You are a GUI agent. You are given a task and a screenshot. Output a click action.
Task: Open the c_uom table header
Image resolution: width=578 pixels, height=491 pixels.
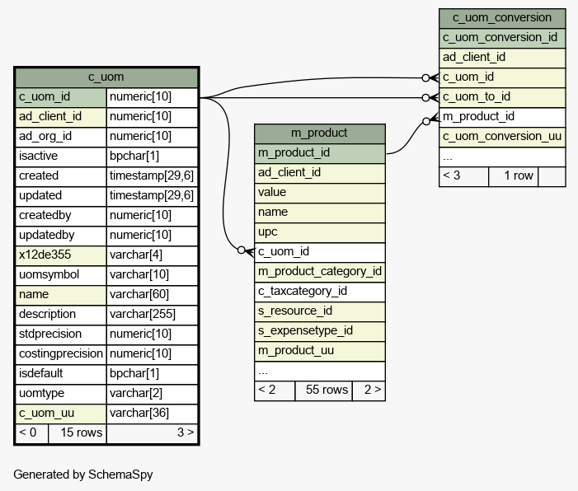tap(106, 77)
